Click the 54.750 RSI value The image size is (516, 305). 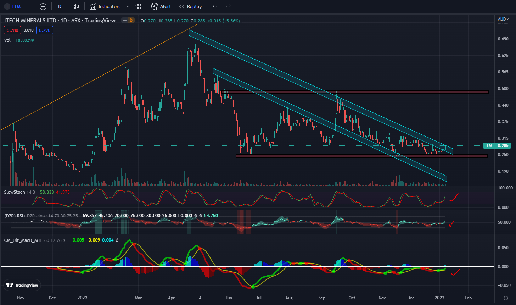(211, 215)
